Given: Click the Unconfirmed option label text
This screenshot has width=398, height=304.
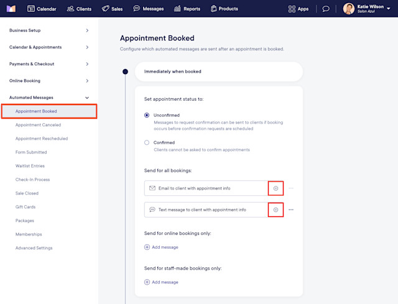Looking at the screenshot, I should (x=167, y=115).
